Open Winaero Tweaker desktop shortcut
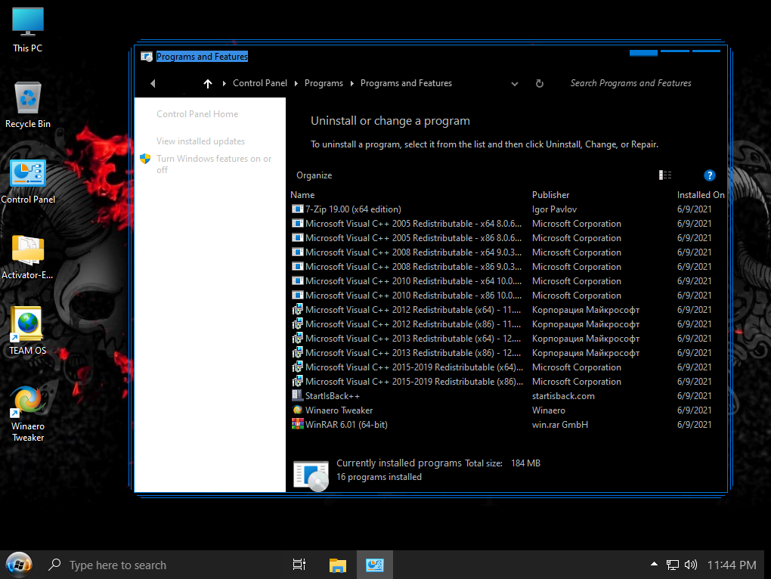 pyautogui.click(x=28, y=413)
